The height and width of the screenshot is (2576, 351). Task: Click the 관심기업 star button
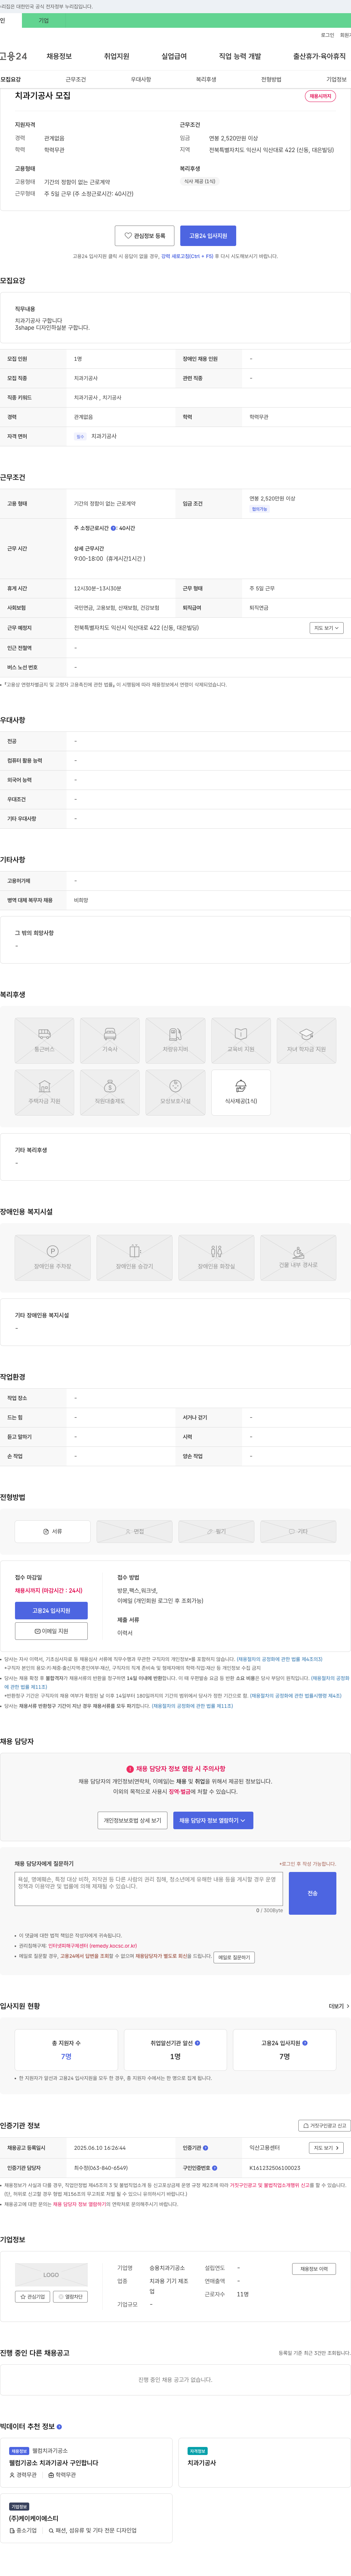pos(33,2297)
